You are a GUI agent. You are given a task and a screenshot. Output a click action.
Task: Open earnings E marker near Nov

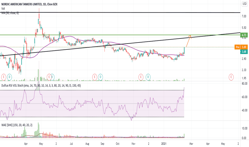point(141,77)
